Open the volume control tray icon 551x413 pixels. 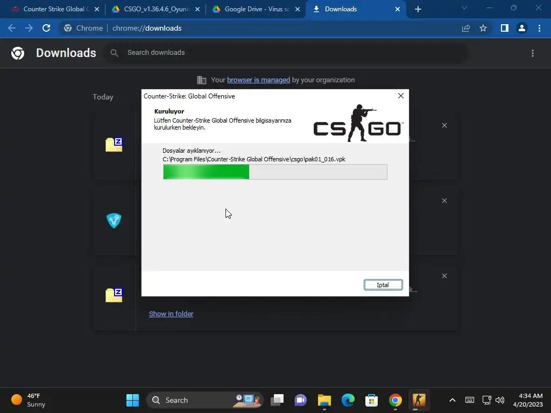click(500, 400)
